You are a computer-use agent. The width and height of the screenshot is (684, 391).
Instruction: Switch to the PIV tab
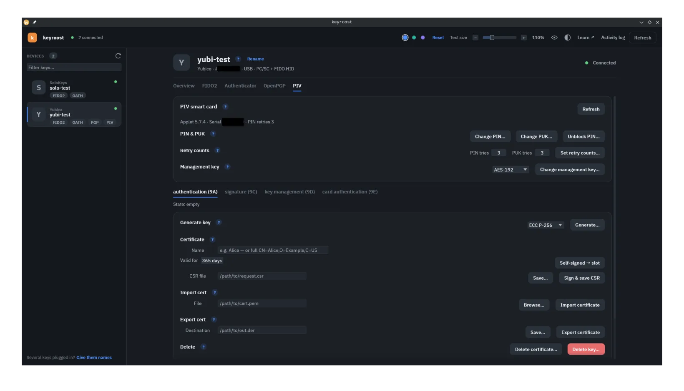point(297,86)
